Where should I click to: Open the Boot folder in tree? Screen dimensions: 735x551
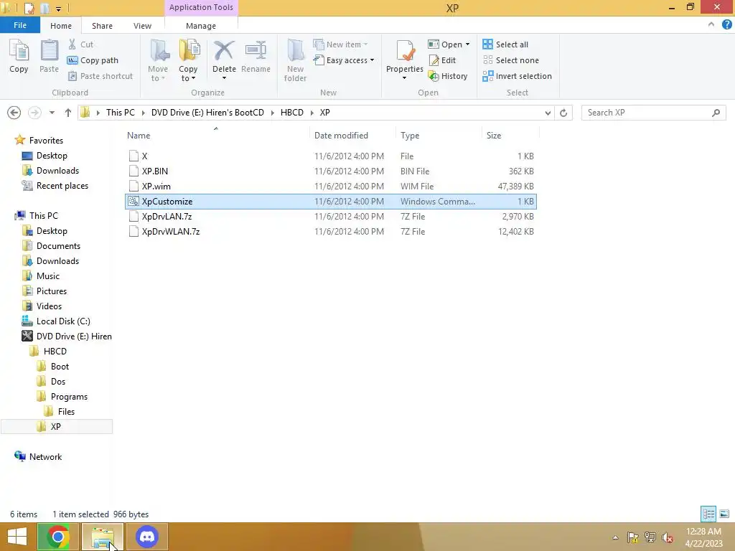60,367
